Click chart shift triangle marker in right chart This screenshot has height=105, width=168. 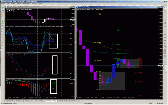pyautogui.click(x=142, y=9)
